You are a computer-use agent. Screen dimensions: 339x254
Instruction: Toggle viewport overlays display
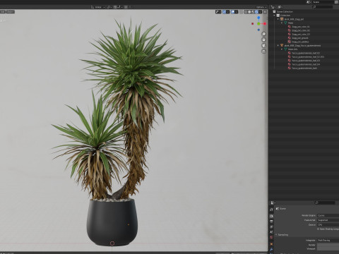[232, 12]
